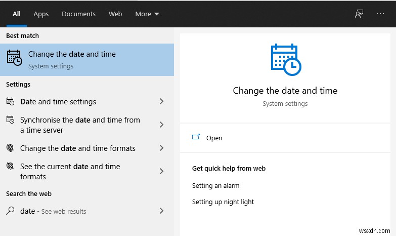Screen dimensions: 396x236
Task: Click the large calendar icon in preview pane
Action: tap(286, 60)
